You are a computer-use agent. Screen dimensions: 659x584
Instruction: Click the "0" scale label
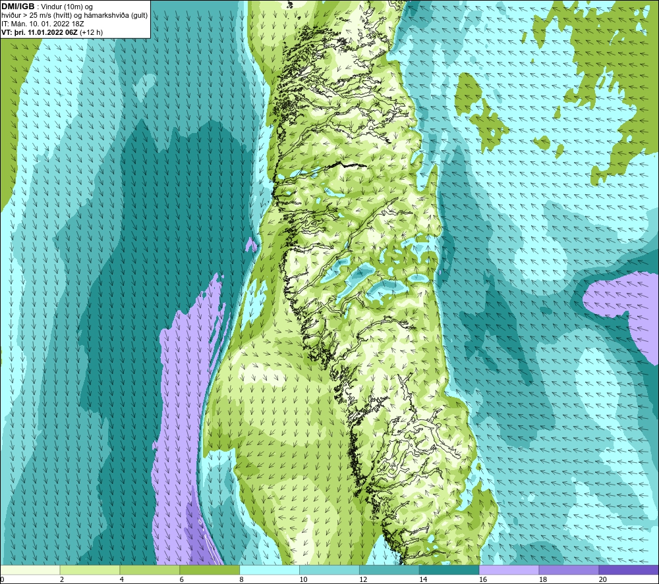[2, 579]
